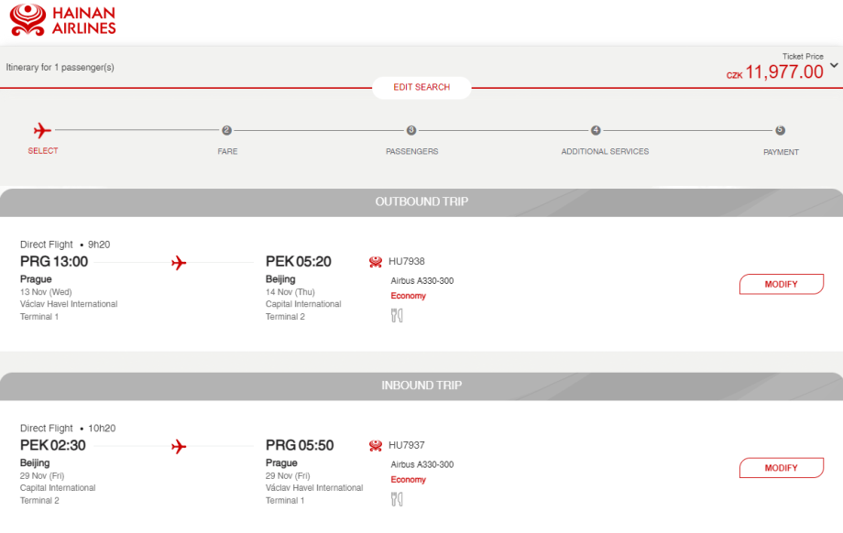Click the Hainan Airlines logo
This screenshot has height=533, width=843.
click(x=63, y=19)
